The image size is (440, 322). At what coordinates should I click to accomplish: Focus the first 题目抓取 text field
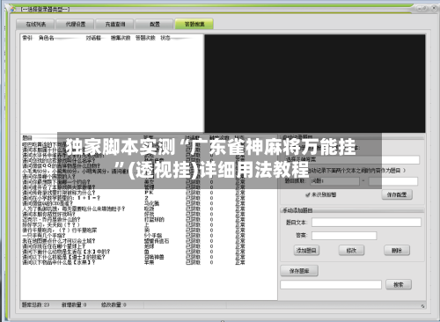(334, 181)
